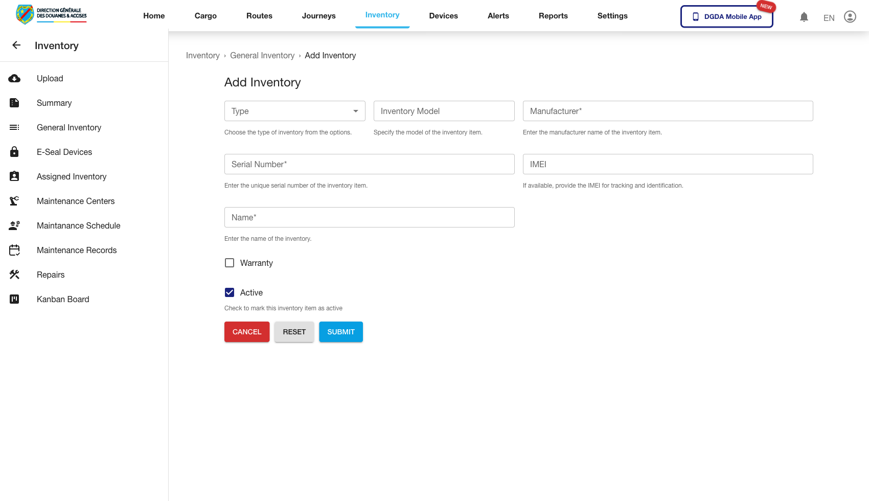Click the SUBMIT button
The height and width of the screenshot is (501, 869).
340,332
